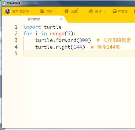Image resolution: width=135 pixels, height=130 pixels.
Task: Click in the import turtle code line
Action: click(x=42, y=27)
